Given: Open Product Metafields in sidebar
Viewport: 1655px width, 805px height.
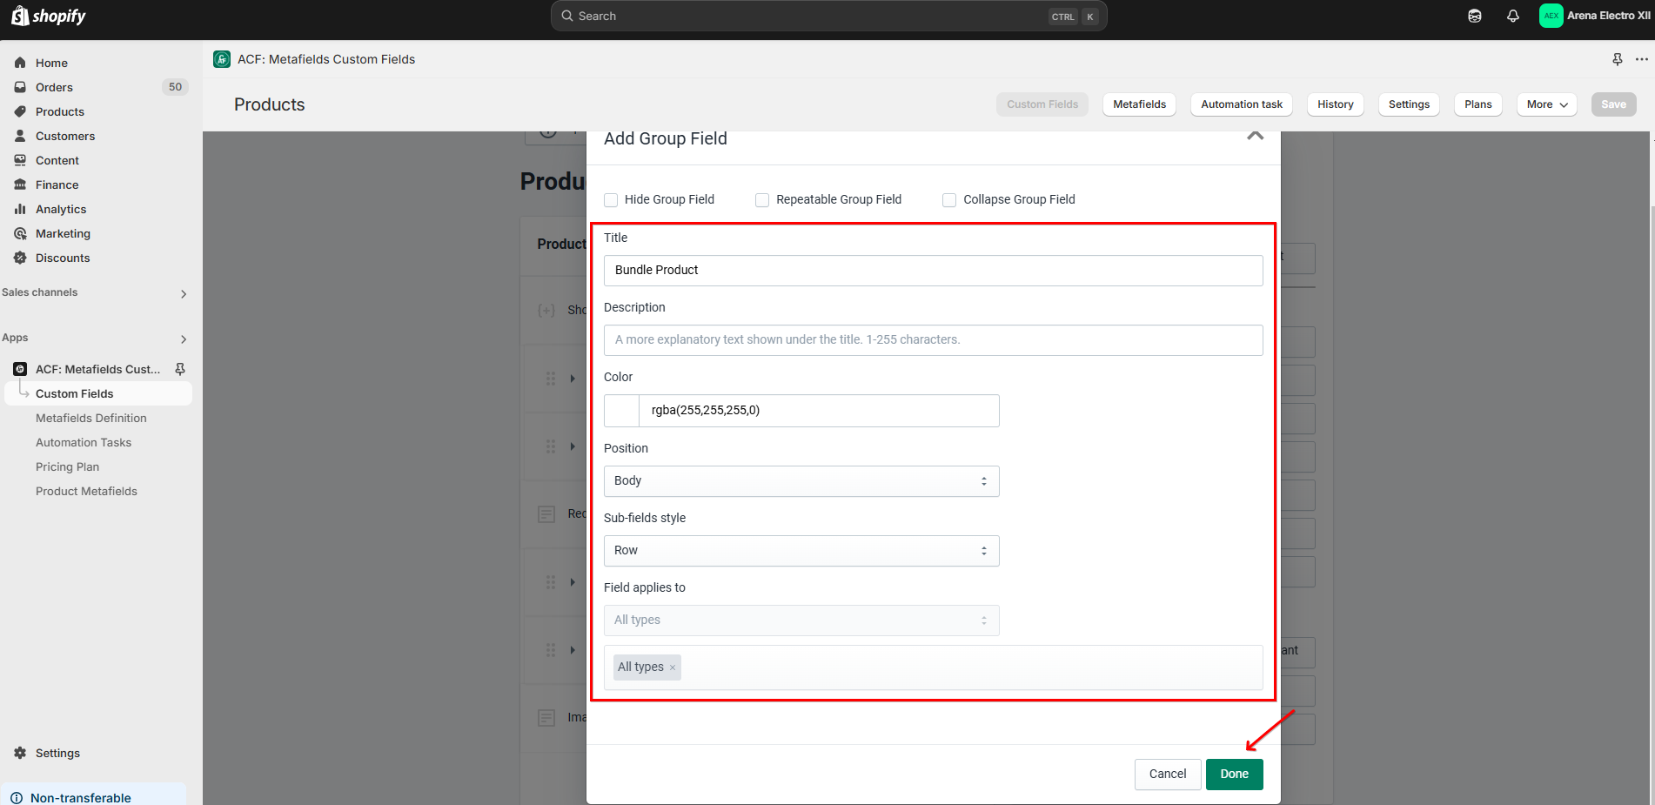Looking at the screenshot, I should pos(86,491).
